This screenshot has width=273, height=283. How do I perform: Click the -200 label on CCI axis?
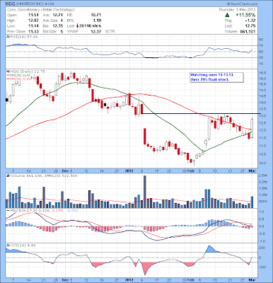tap(263, 267)
